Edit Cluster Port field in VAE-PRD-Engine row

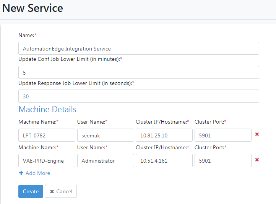point(223,160)
